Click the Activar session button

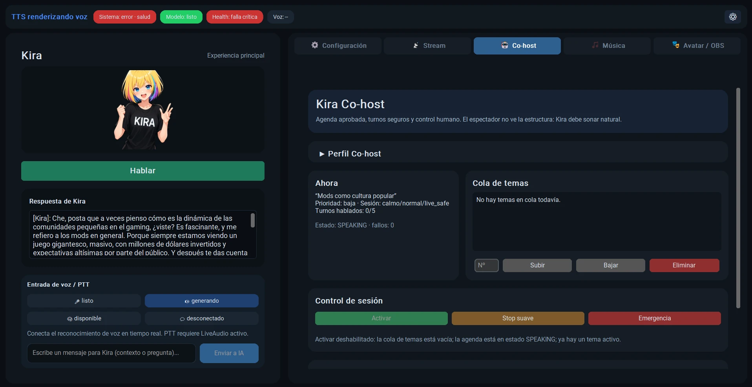pyautogui.click(x=381, y=318)
